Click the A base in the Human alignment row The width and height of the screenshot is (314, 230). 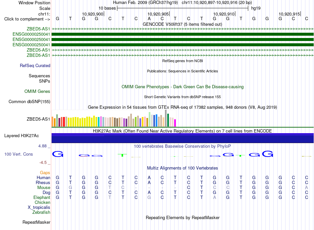click(149, 178)
